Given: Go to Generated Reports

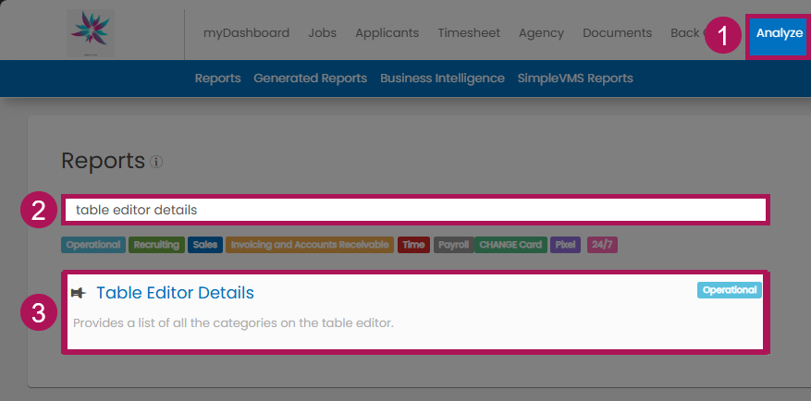Looking at the screenshot, I should click(311, 79).
